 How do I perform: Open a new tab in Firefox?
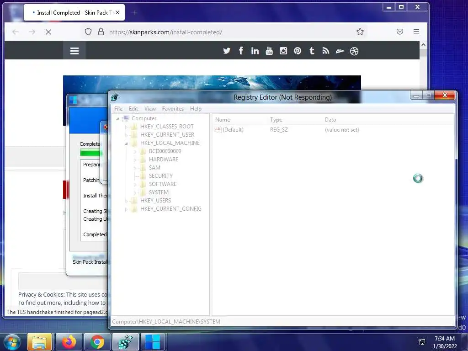coord(135,12)
